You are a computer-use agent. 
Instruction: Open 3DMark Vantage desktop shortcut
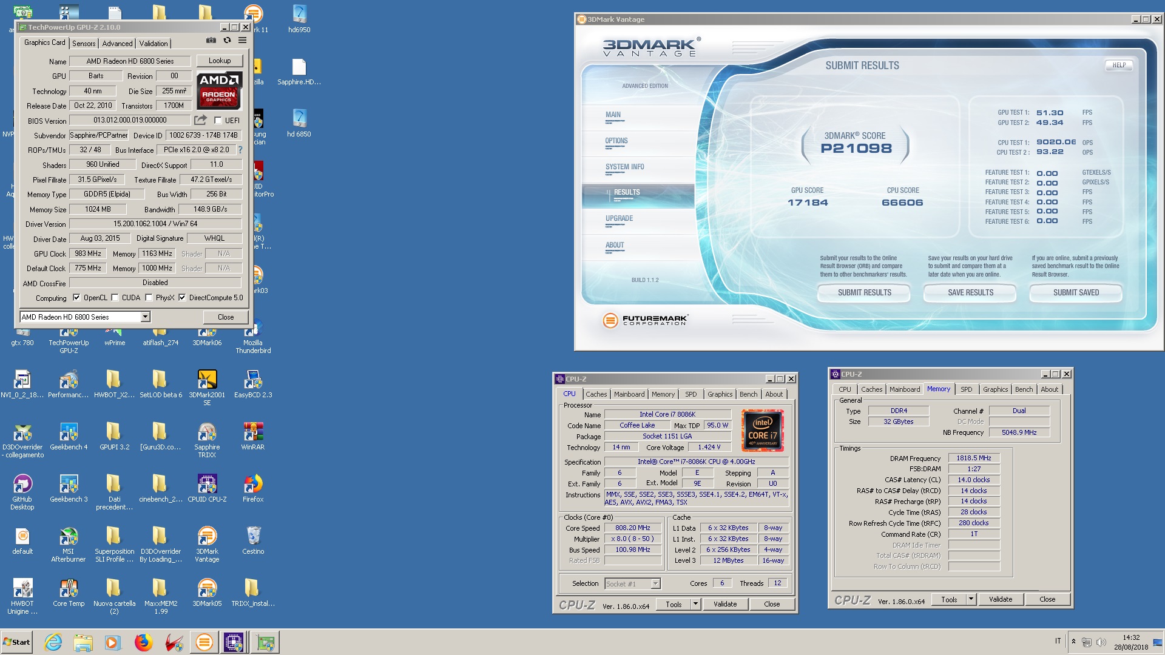pyautogui.click(x=207, y=544)
